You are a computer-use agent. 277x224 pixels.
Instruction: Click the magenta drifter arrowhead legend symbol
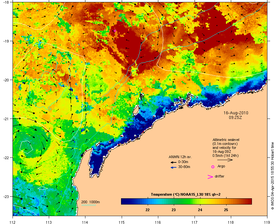[x=210, y=177]
